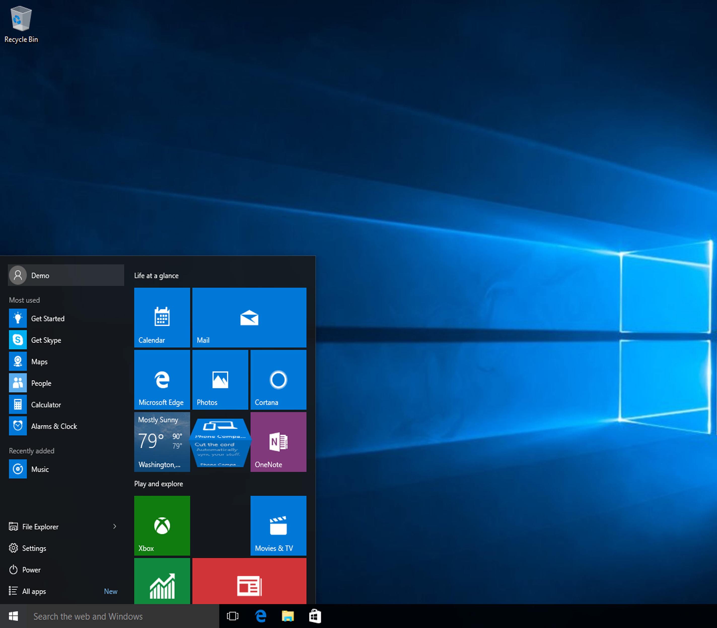
Task: Click the Windows Start button
Action: click(x=13, y=616)
